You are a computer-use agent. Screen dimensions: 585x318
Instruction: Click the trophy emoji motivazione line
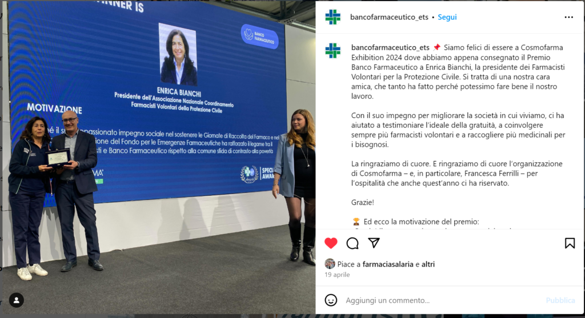pos(415,222)
